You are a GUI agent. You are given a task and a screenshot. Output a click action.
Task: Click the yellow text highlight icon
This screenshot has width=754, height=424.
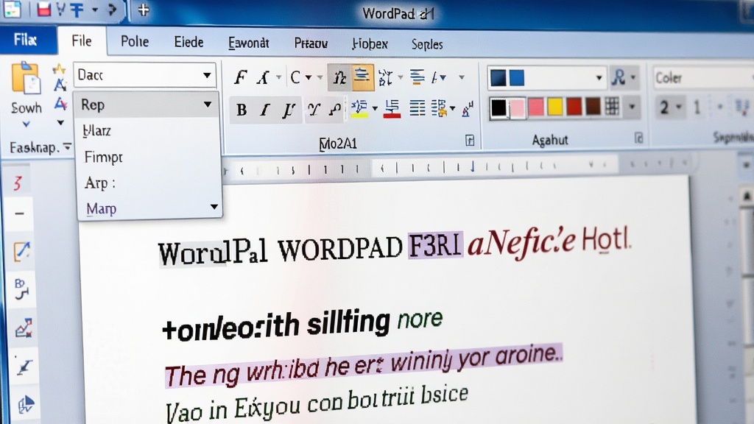click(359, 109)
